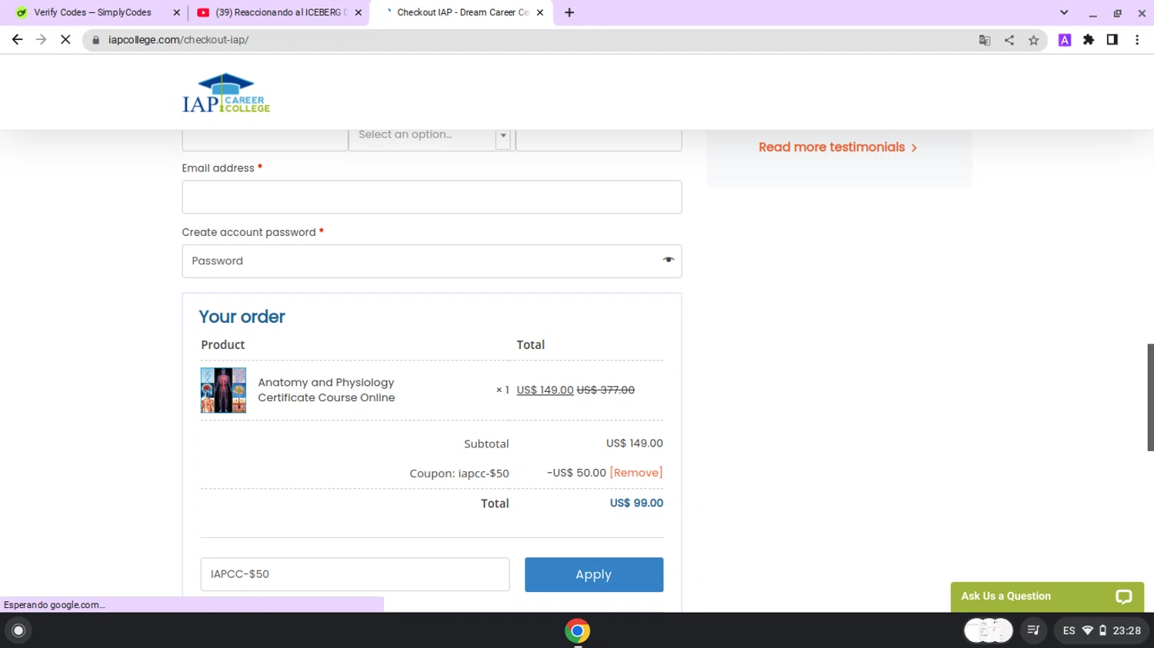
Task: Click the address bar URL
Action: pos(178,40)
